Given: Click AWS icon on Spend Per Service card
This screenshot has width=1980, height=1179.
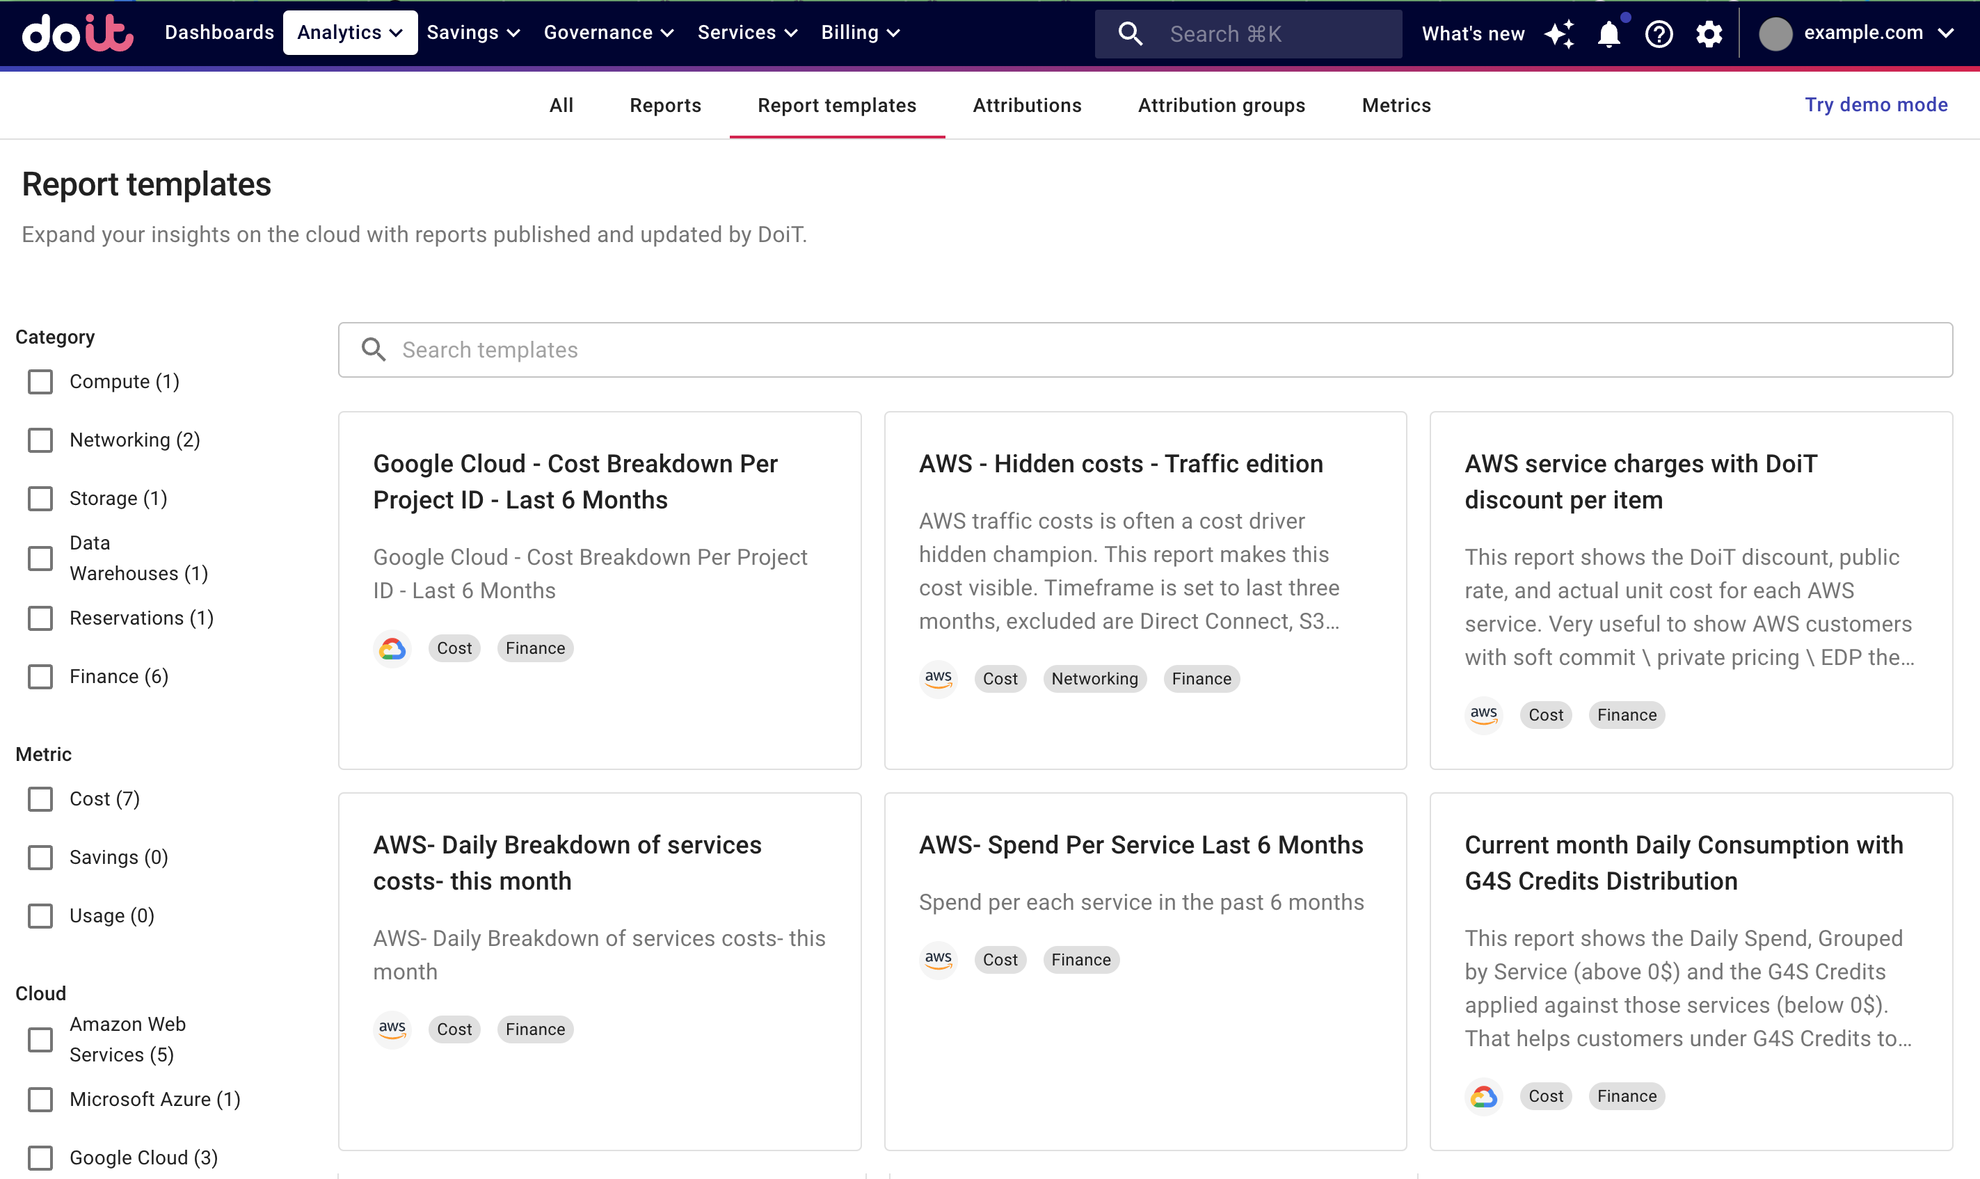Looking at the screenshot, I should tap(939, 959).
